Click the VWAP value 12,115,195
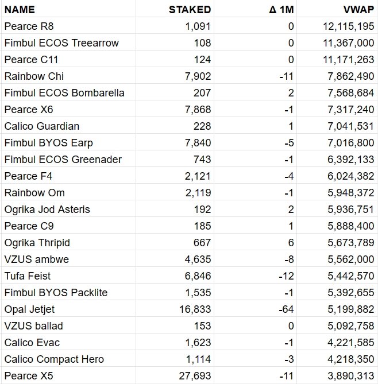 [x=345, y=26]
